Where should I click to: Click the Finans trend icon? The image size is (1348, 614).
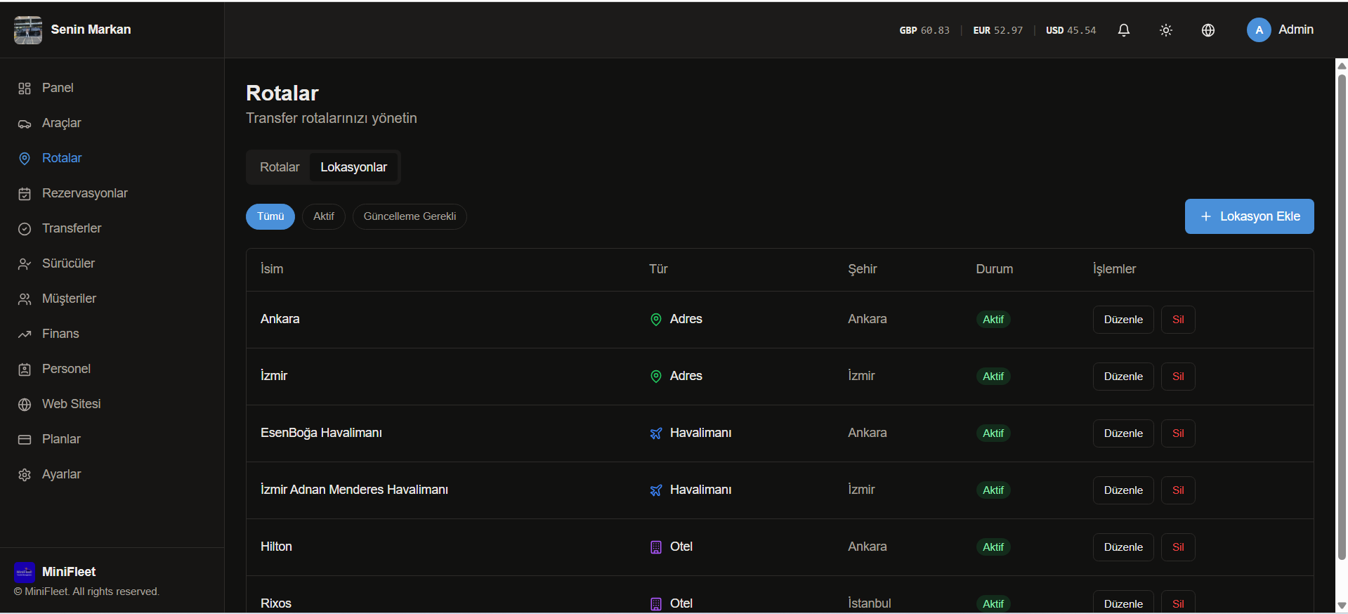tap(25, 334)
